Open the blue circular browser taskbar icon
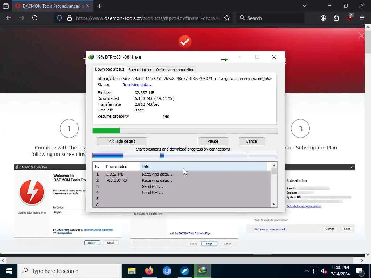Image resolution: width=371 pixels, height=278 pixels. point(167,271)
